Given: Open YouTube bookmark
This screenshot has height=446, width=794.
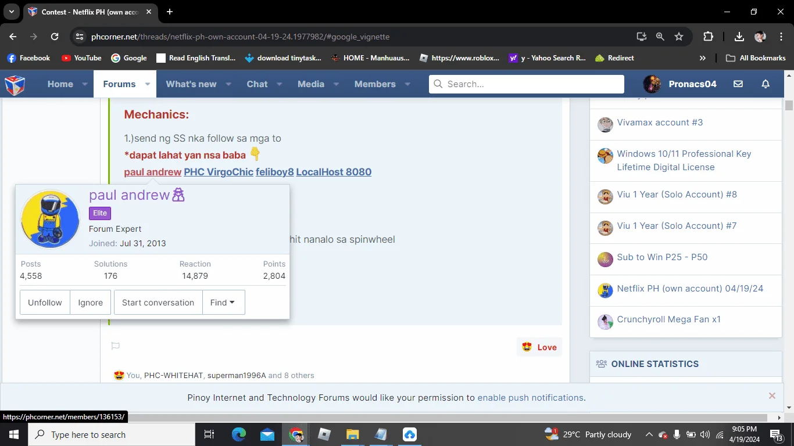Looking at the screenshot, I should coord(81,58).
